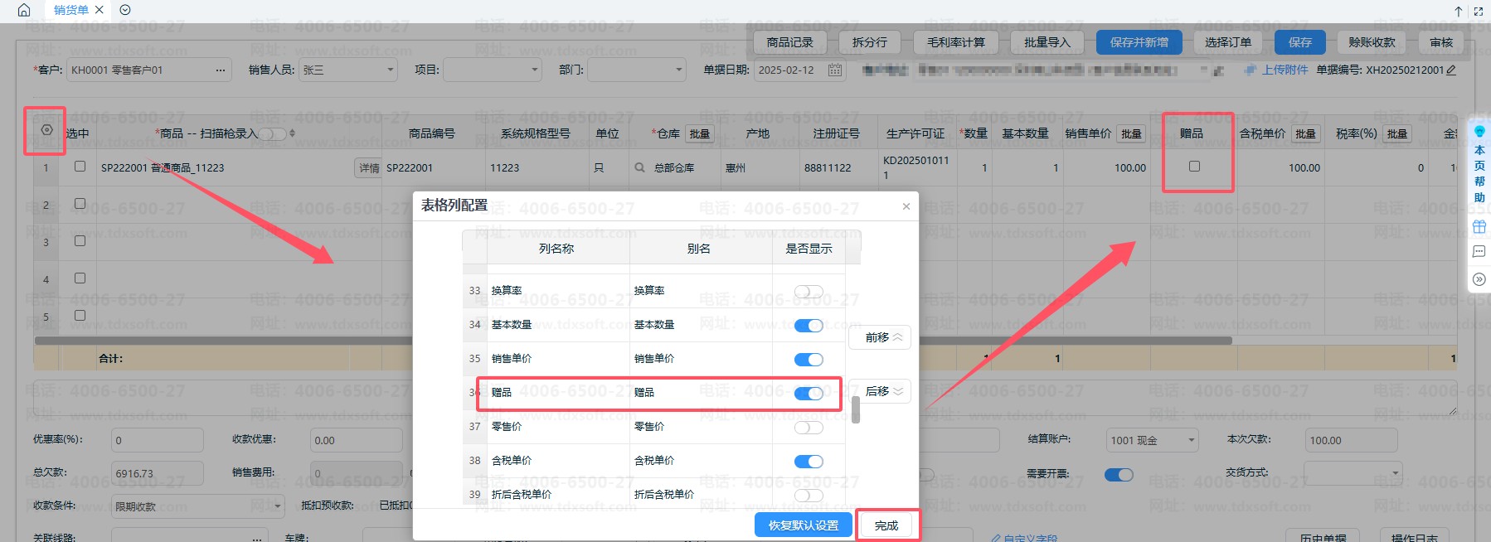Enable display of 零售价 column
1491x542 pixels.
[x=808, y=428]
